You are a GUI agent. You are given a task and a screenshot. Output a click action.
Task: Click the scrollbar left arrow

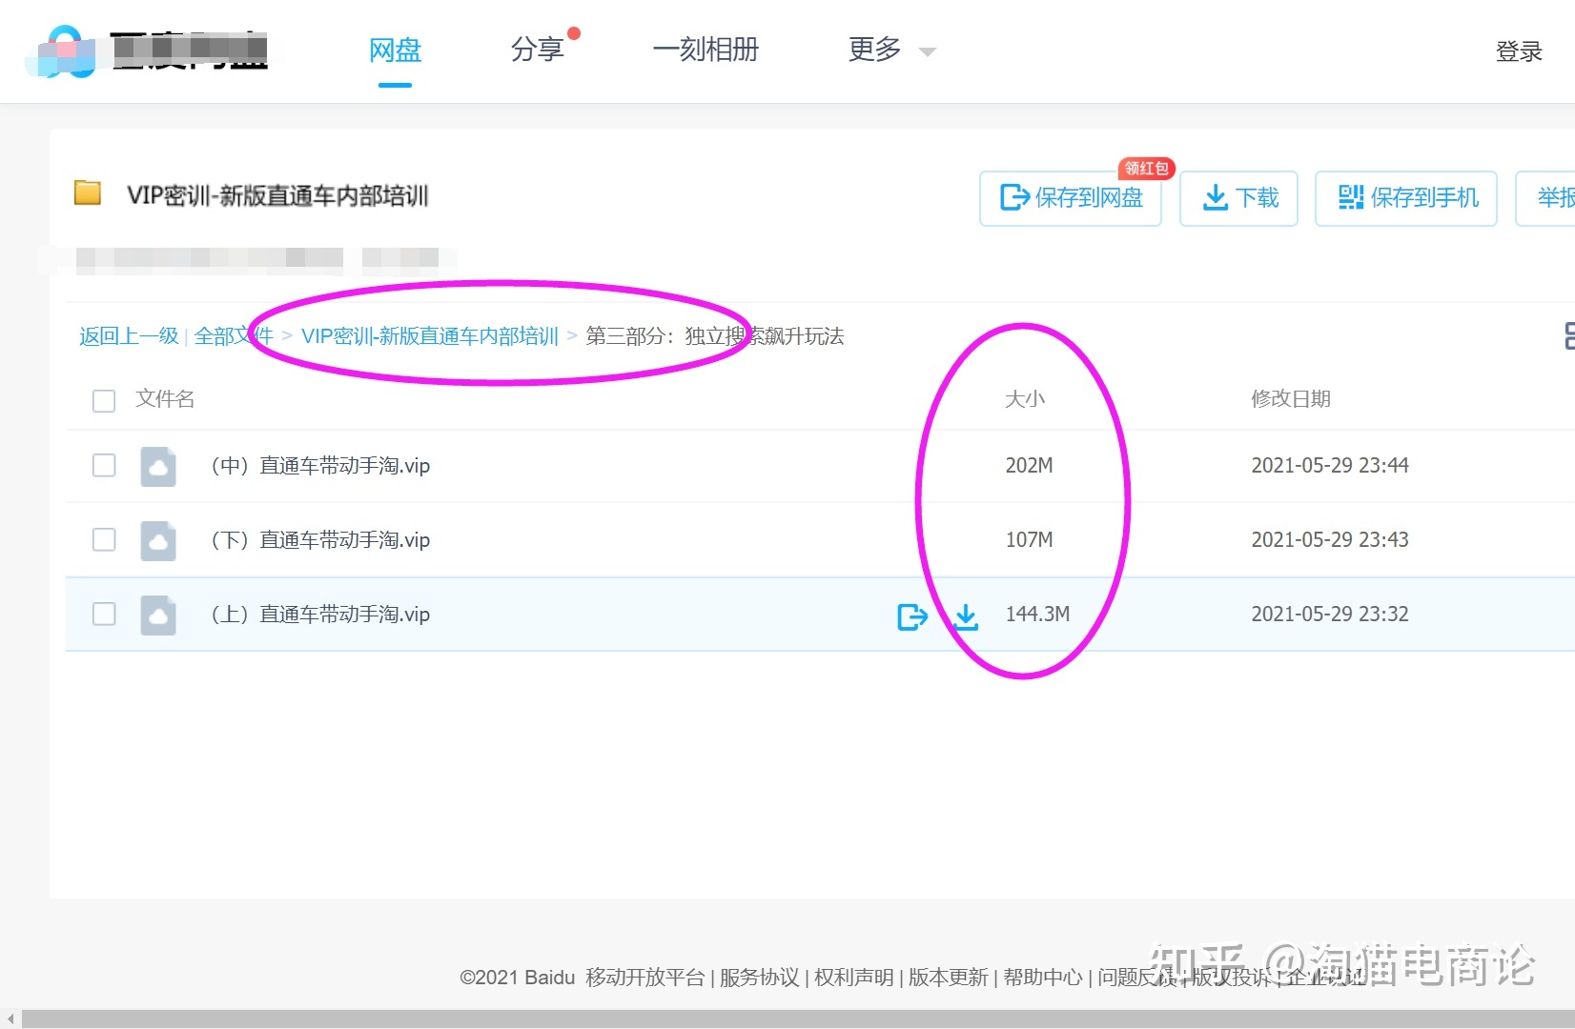point(10,1019)
